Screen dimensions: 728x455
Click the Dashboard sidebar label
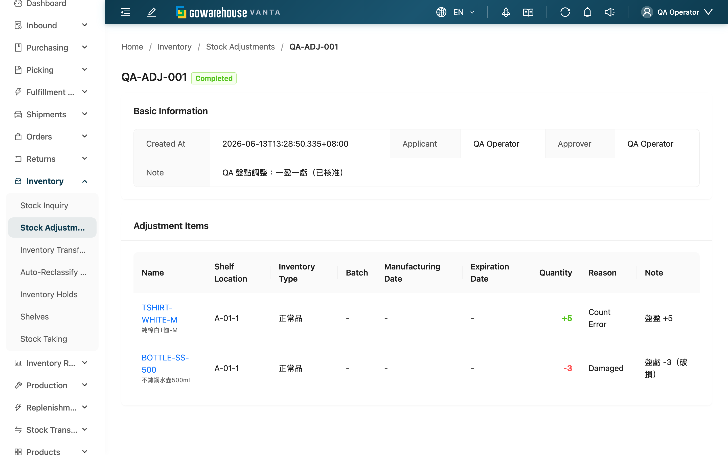click(x=46, y=4)
